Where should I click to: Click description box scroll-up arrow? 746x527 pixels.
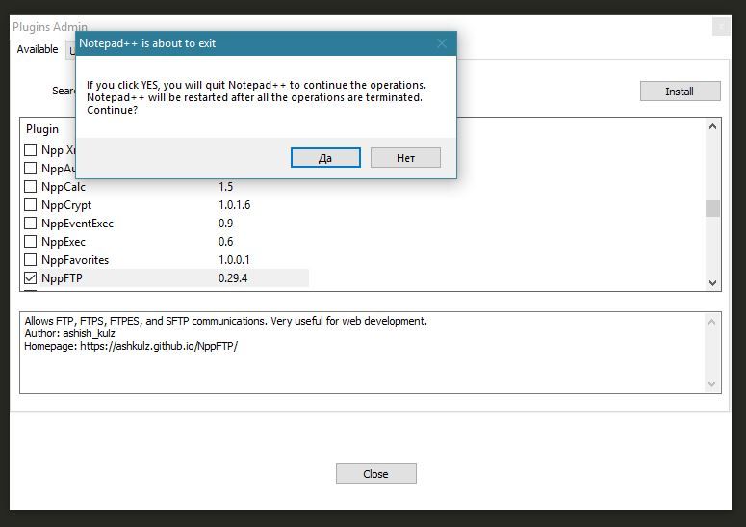(711, 322)
